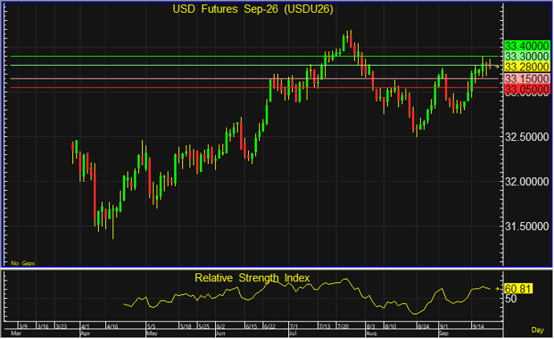Click the 6/15 date label
The image size is (554, 339).
[x=251, y=326]
